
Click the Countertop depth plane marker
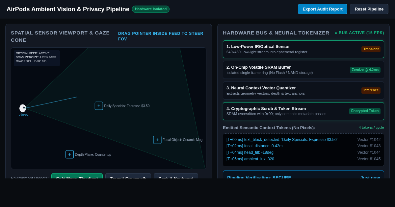(69, 154)
